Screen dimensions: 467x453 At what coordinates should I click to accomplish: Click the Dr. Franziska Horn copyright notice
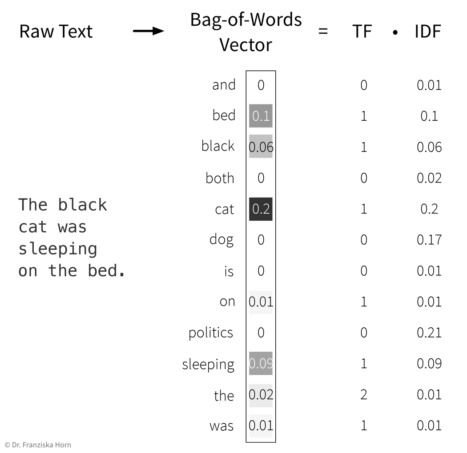pos(38,445)
